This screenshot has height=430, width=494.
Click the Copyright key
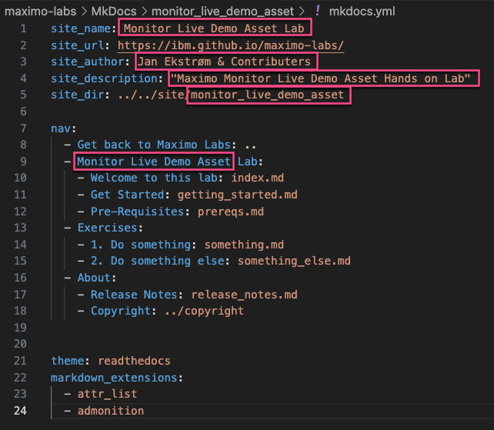tap(121, 311)
